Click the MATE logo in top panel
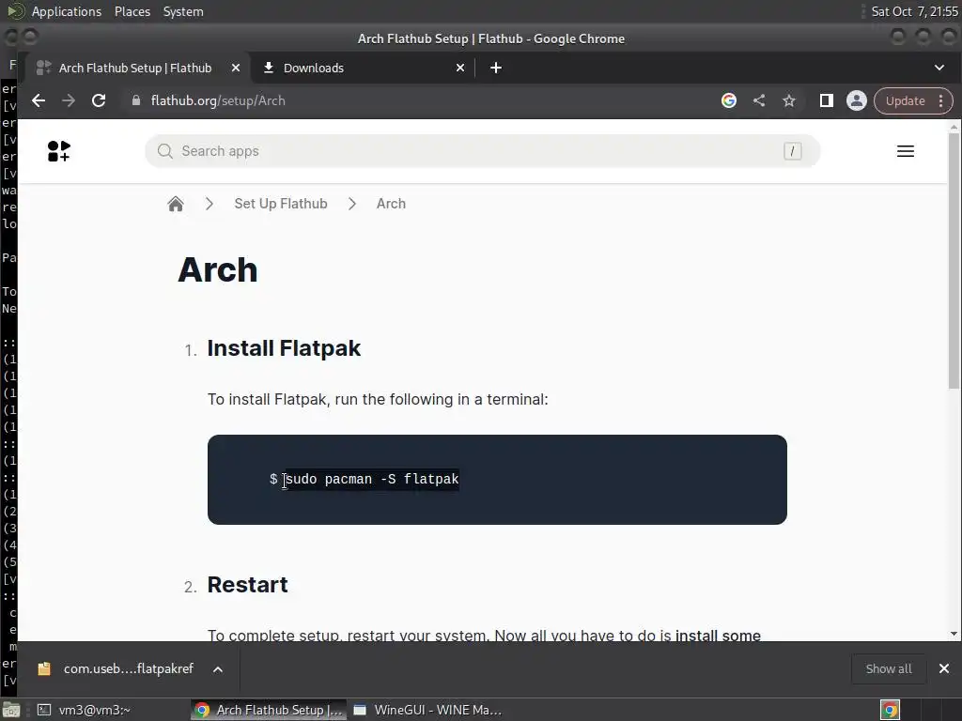Image resolution: width=962 pixels, height=721 pixels. (15, 11)
